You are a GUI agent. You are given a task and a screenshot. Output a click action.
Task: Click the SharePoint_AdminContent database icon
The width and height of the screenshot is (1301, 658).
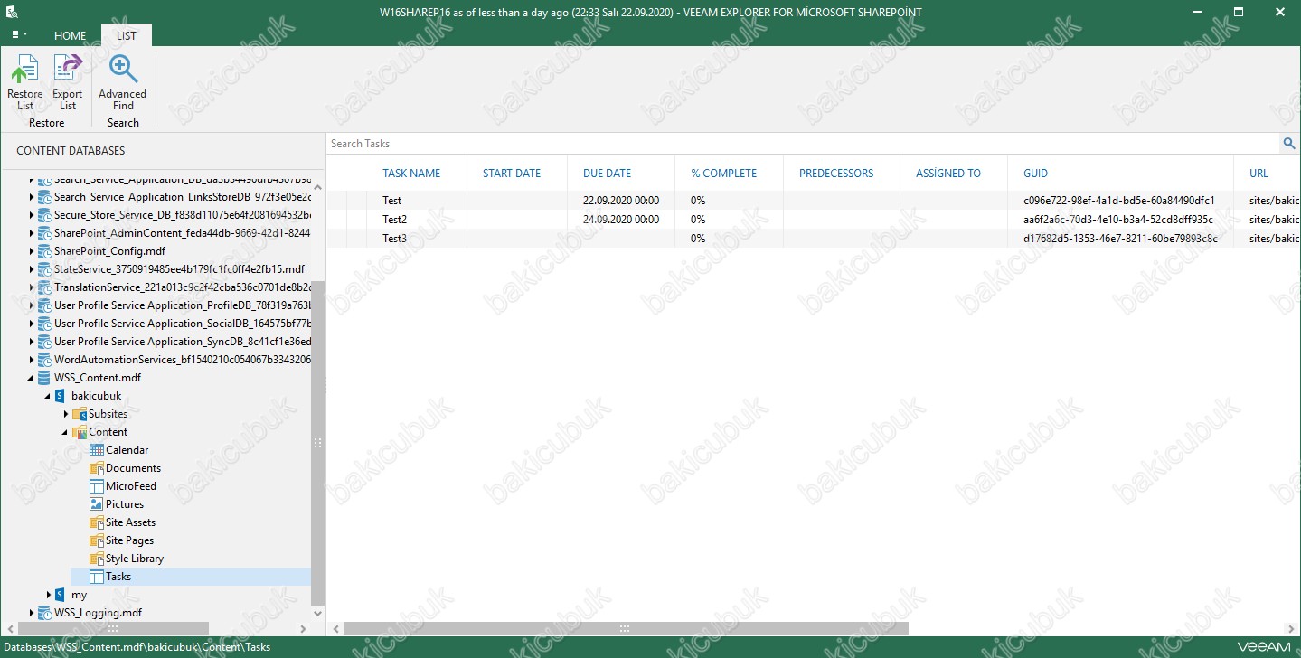pyautogui.click(x=44, y=233)
